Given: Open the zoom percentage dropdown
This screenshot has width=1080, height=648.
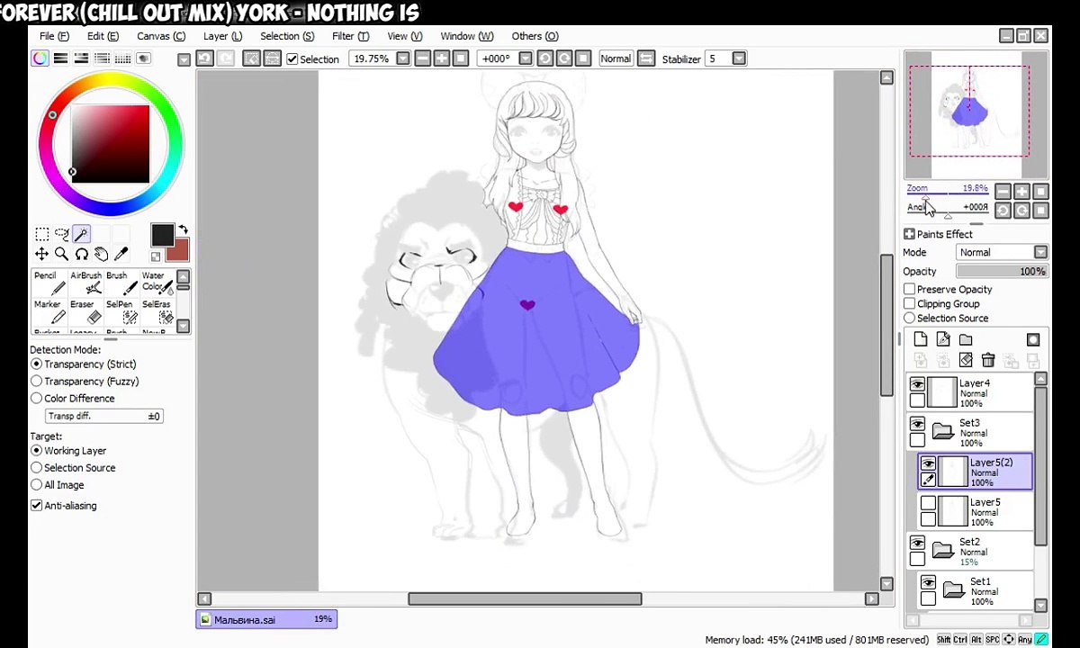Looking at the screenshot, I should point(402,58).
